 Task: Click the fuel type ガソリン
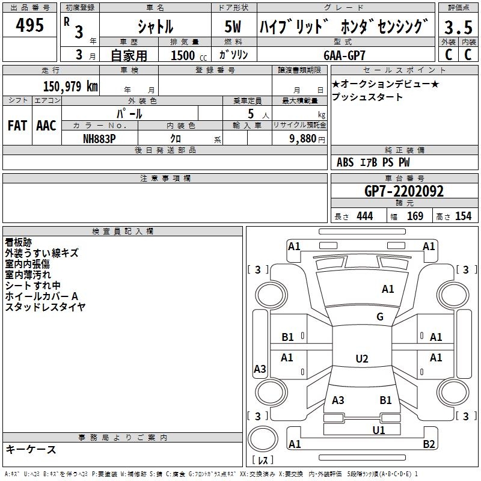(233, 55)
